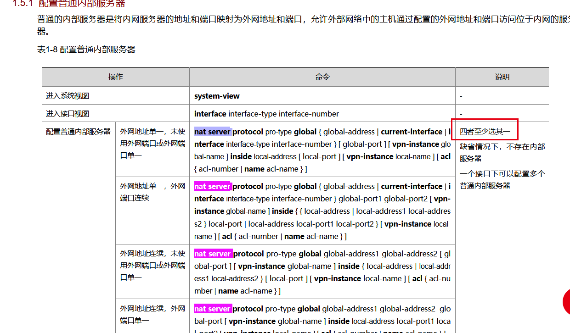Click the note '一个接口下可以配置多个普通内部服务器'
The height and width of the screenshot is (333, 570).
502,180
